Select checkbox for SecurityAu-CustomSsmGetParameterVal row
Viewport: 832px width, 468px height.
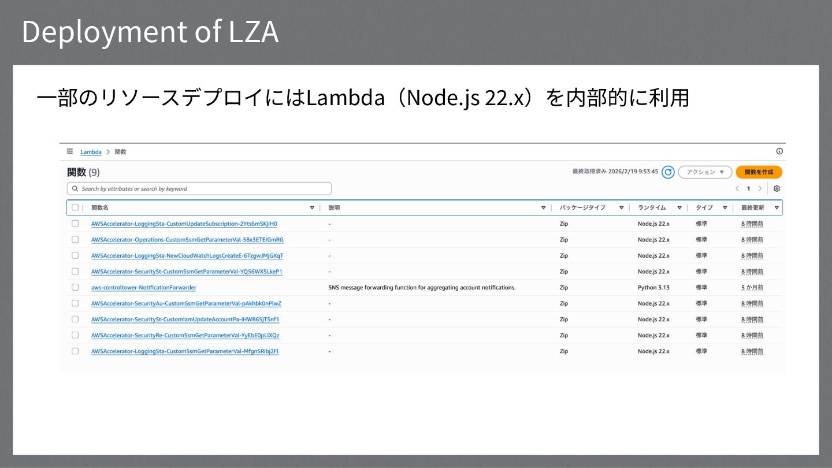(75, 303)
